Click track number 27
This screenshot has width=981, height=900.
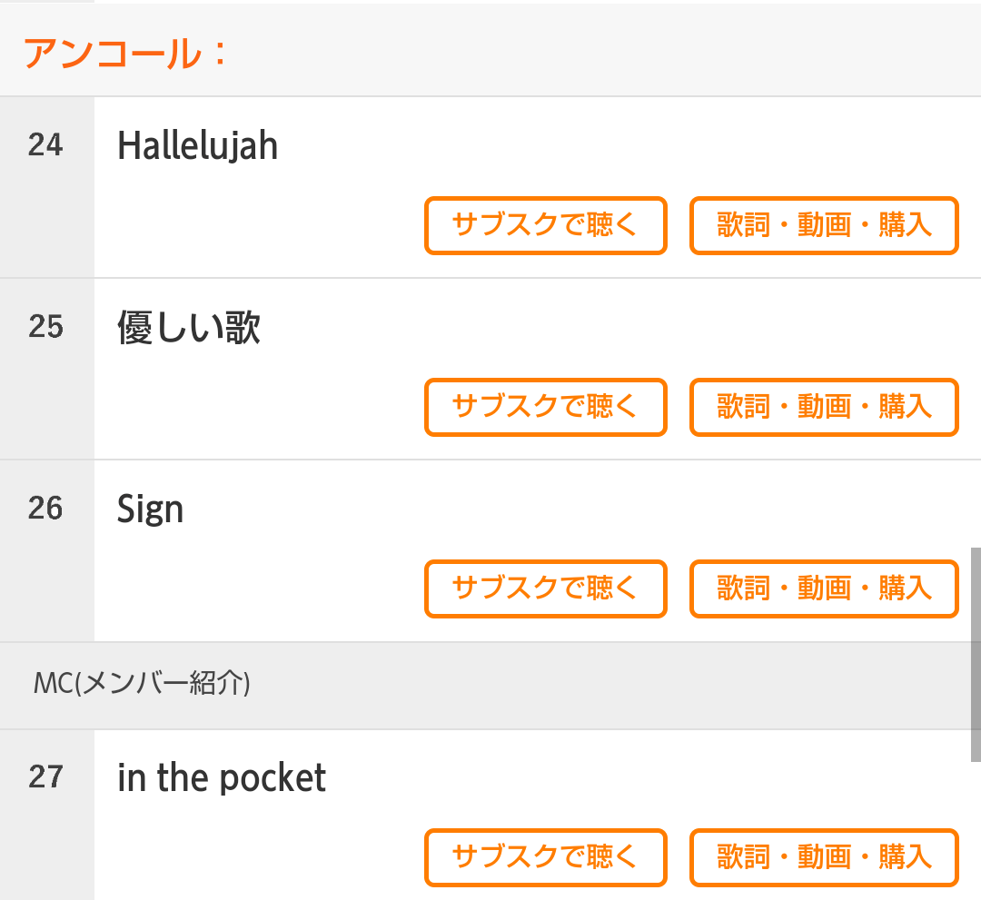(45, 777)
